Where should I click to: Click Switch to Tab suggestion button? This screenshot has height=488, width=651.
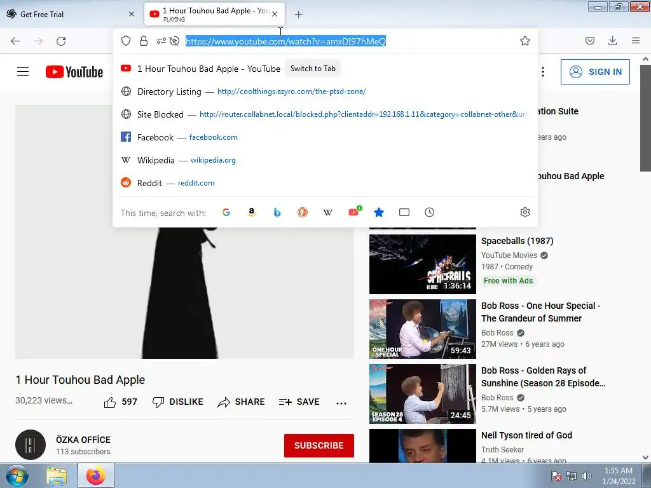(x=313, y=69)
